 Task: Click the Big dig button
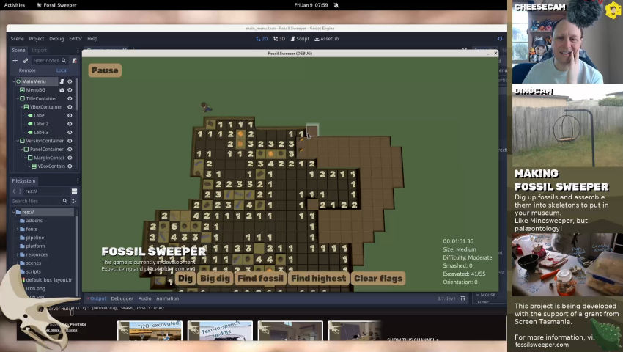[215, 279]
